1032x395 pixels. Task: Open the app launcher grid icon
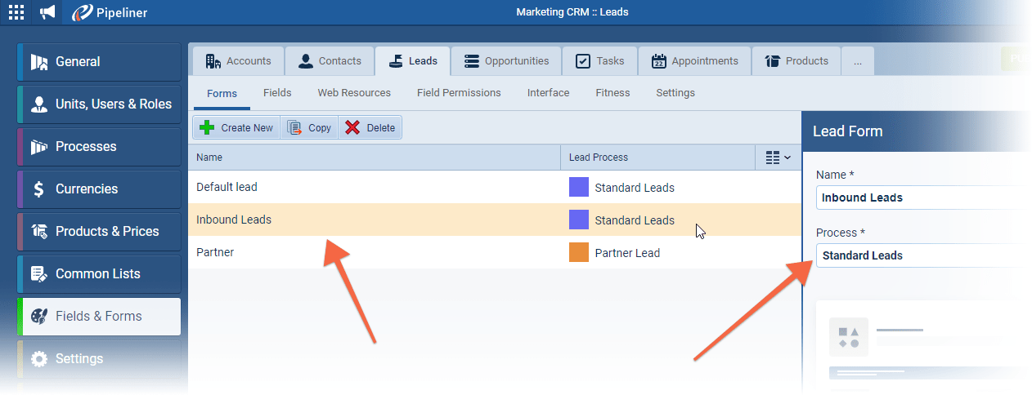pos(16,12)
